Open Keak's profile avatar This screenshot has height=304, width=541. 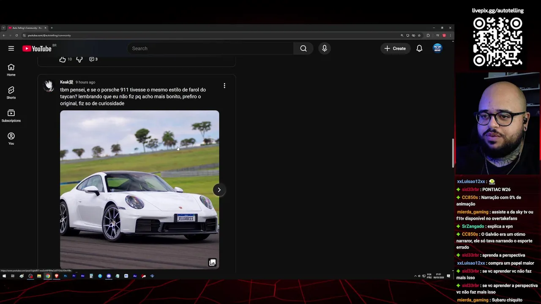click(49, 86)
